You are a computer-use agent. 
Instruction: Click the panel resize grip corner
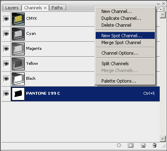tap(164, 146)
